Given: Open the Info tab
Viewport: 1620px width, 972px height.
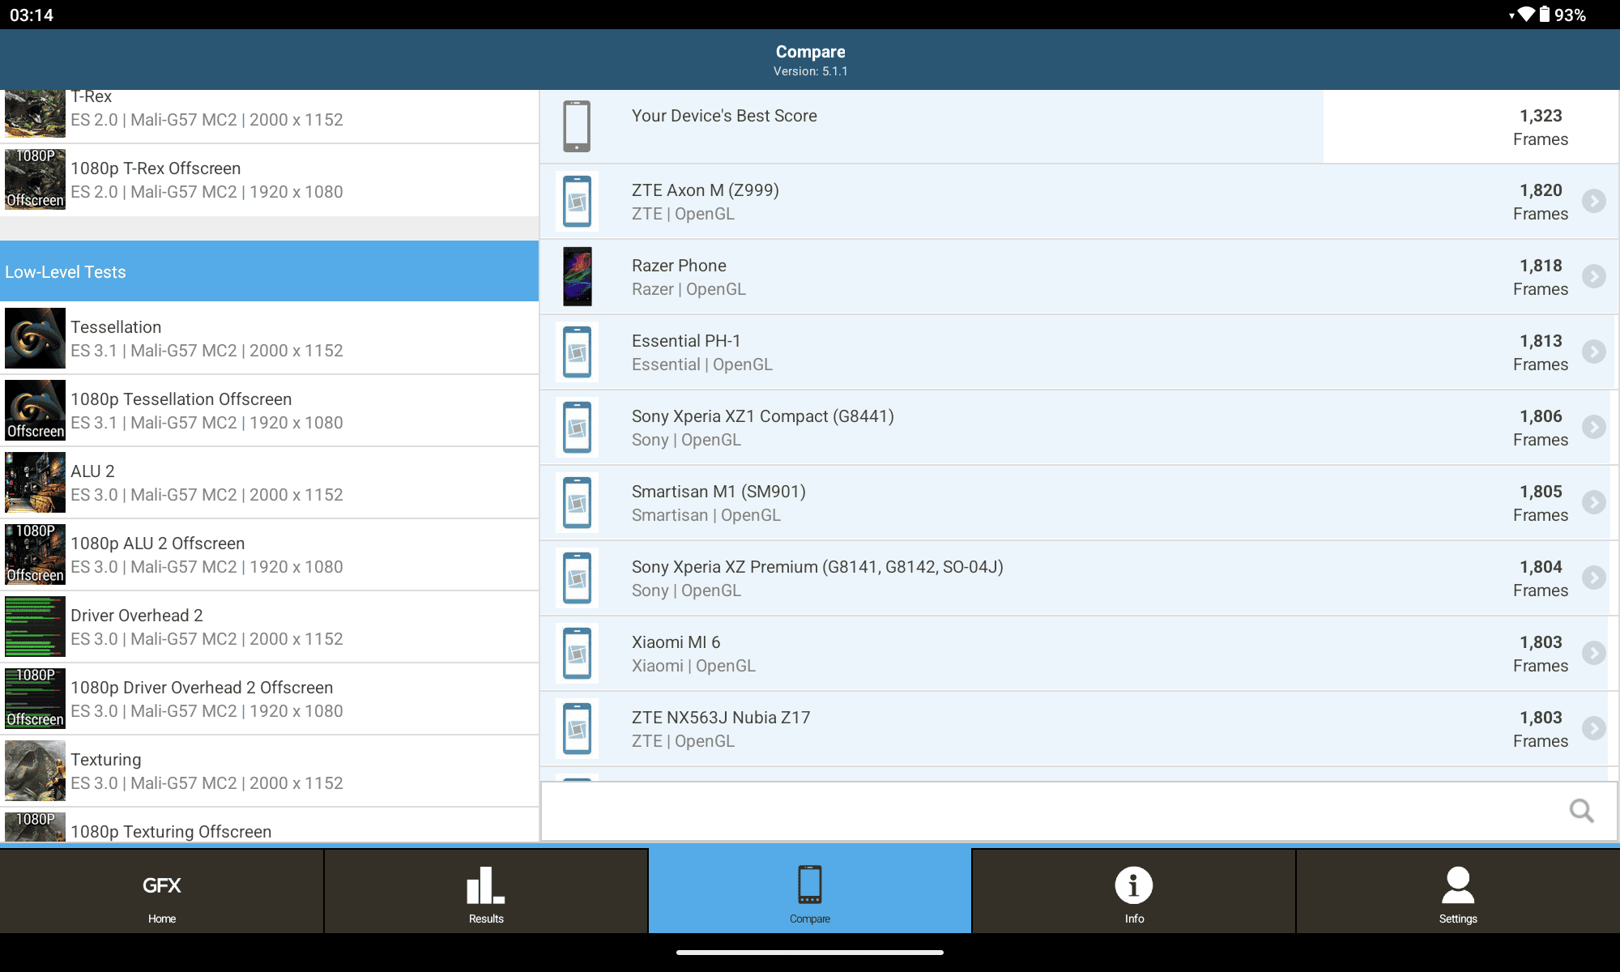Looking at the screenshot, I should pyautogui.click(x=1134, y=891).
